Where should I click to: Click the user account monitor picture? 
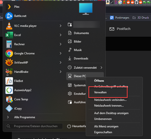point(86,9)
